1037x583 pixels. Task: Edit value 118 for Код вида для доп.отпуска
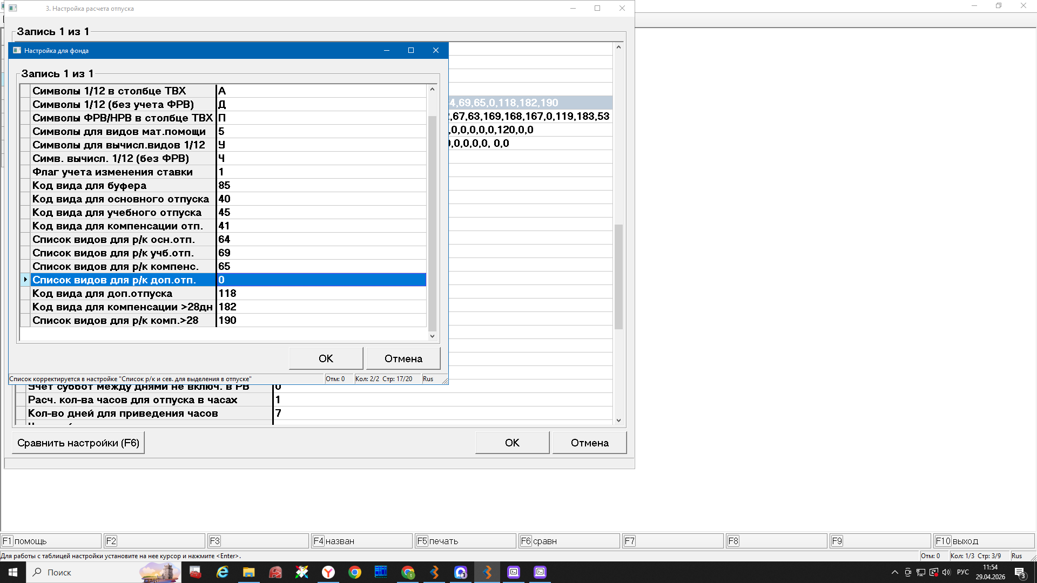pyautogui.click(x=321, y=294)
